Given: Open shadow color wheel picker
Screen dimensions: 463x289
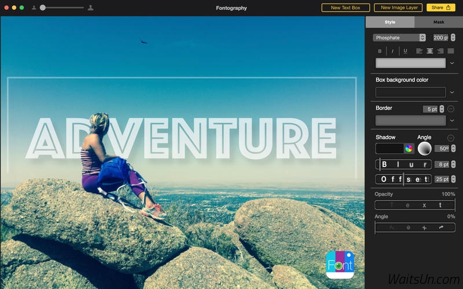Looking at the screenshot, I should [409, 149].
